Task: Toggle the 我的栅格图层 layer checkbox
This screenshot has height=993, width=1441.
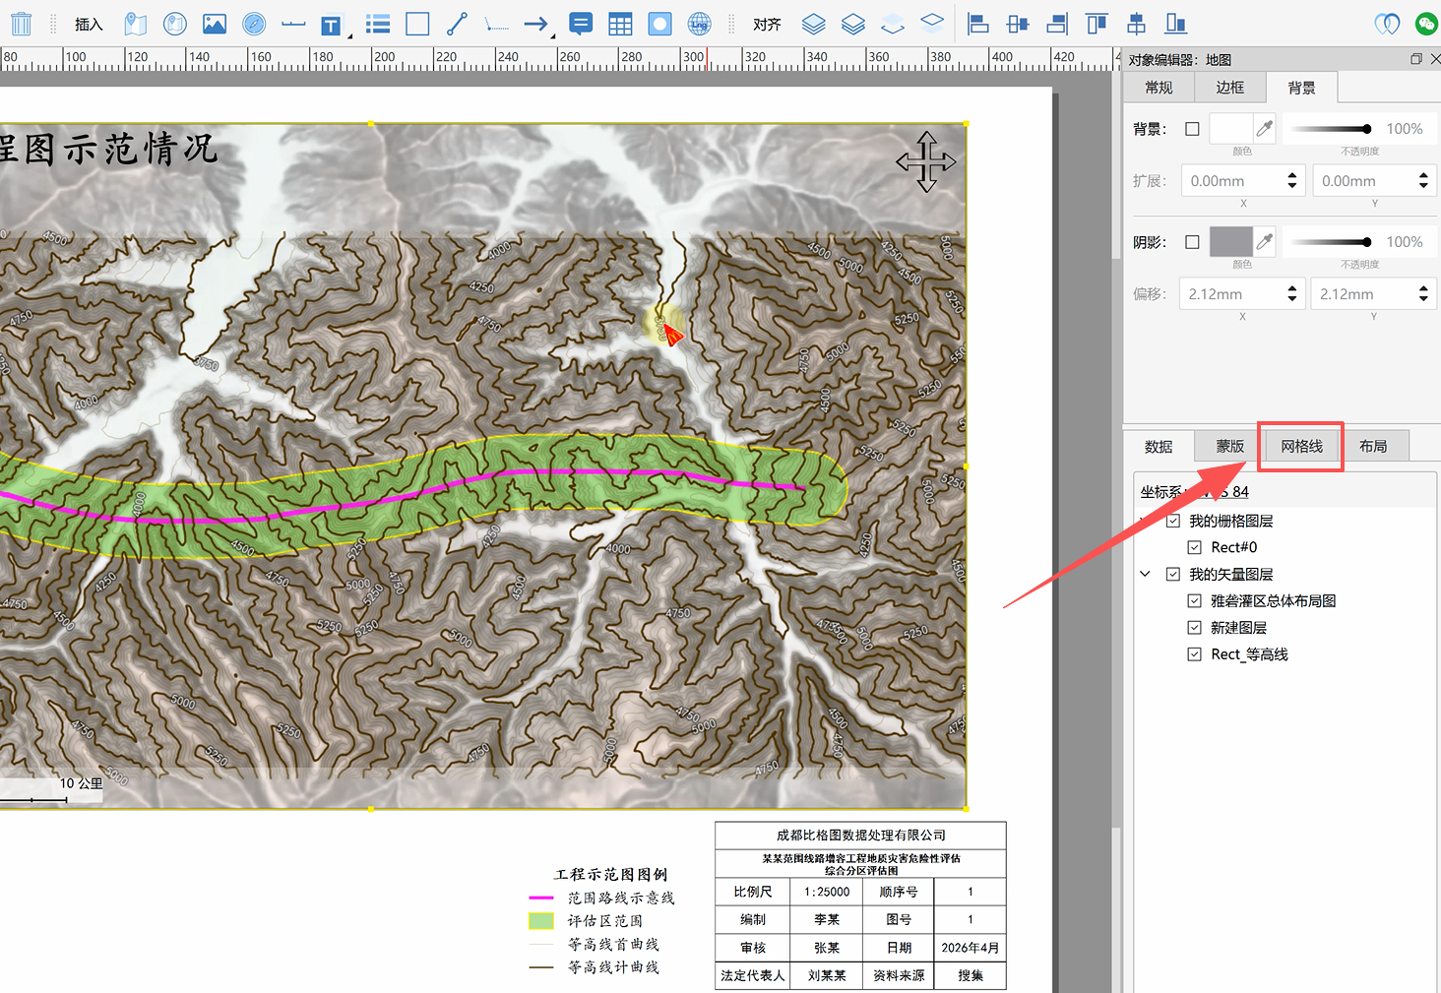Action: coord(1173,521)
